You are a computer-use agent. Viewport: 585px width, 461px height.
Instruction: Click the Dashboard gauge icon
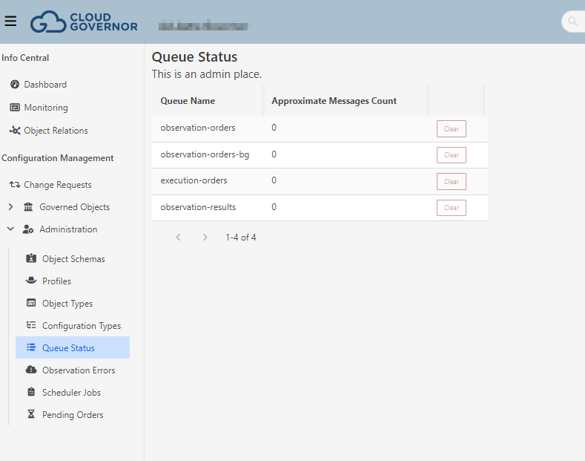tap(14, 85)
